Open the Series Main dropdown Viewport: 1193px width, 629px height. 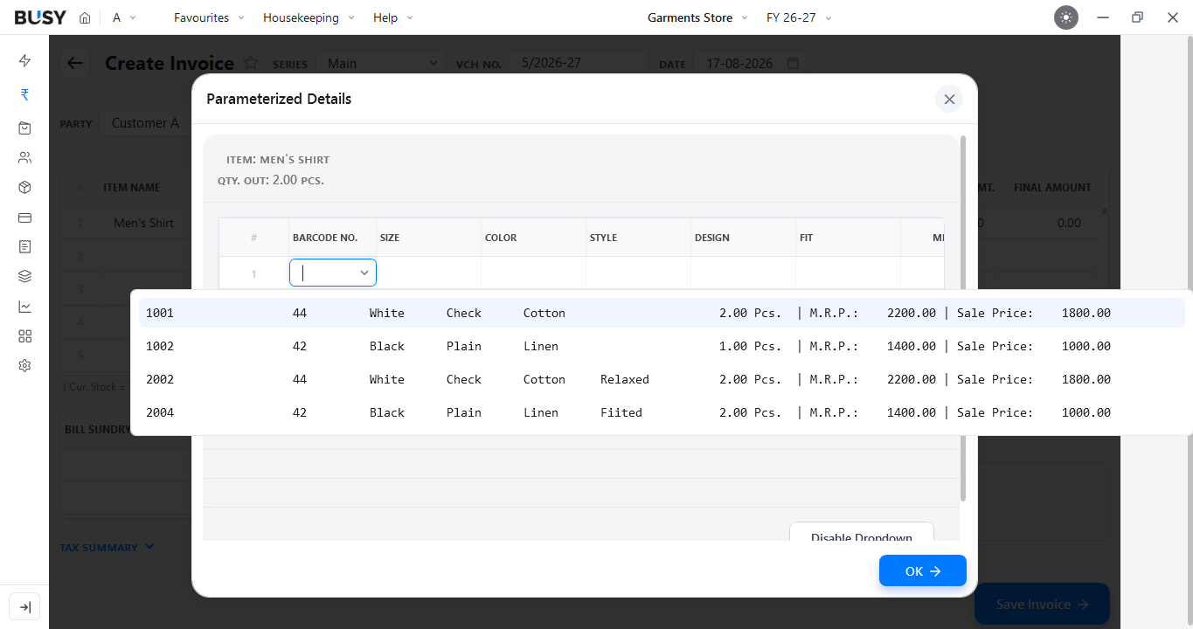pos(383,63)
